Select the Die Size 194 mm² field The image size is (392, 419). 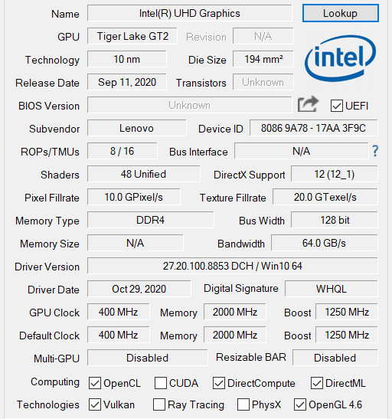coord(263,59)
